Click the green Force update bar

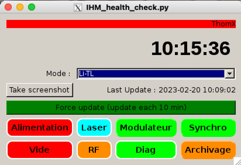tap(121, 107)
